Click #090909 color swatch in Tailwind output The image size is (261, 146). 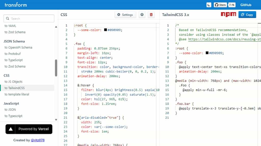click(207, 53)
